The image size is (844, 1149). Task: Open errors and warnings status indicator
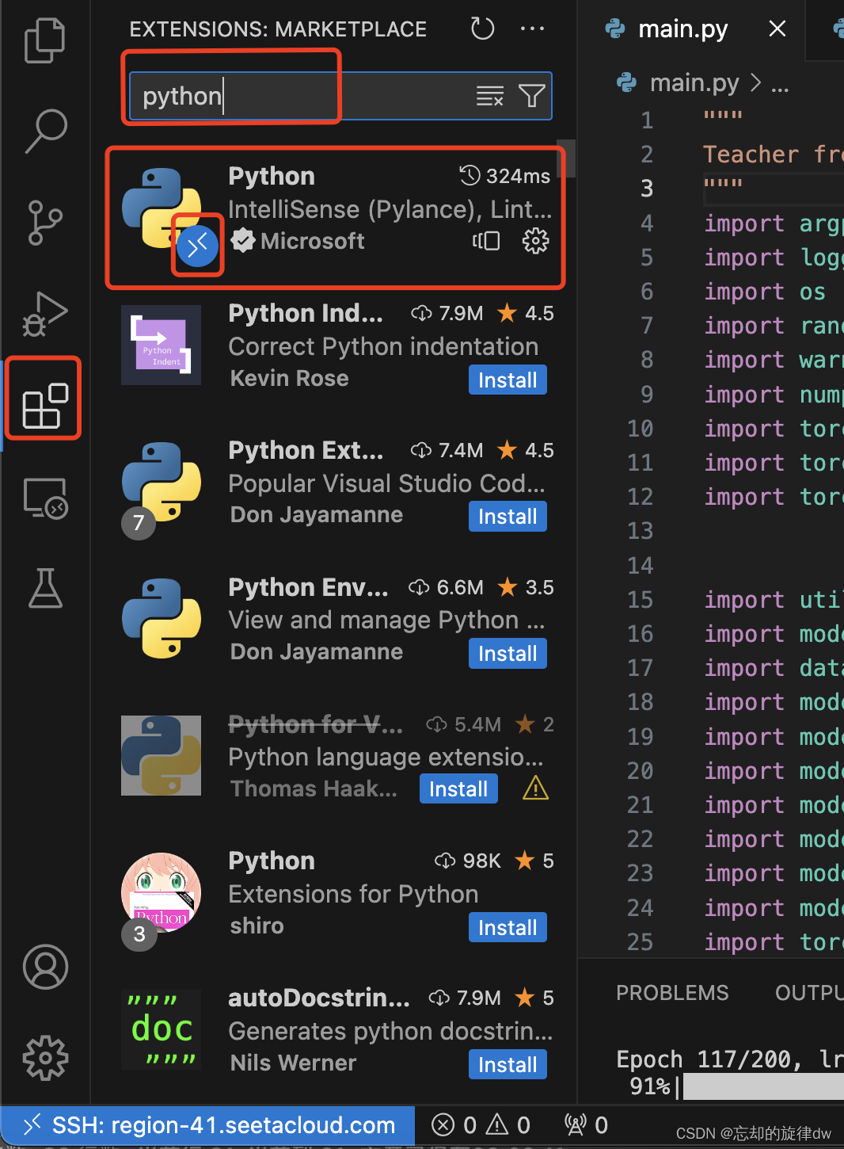point(481,1125)
